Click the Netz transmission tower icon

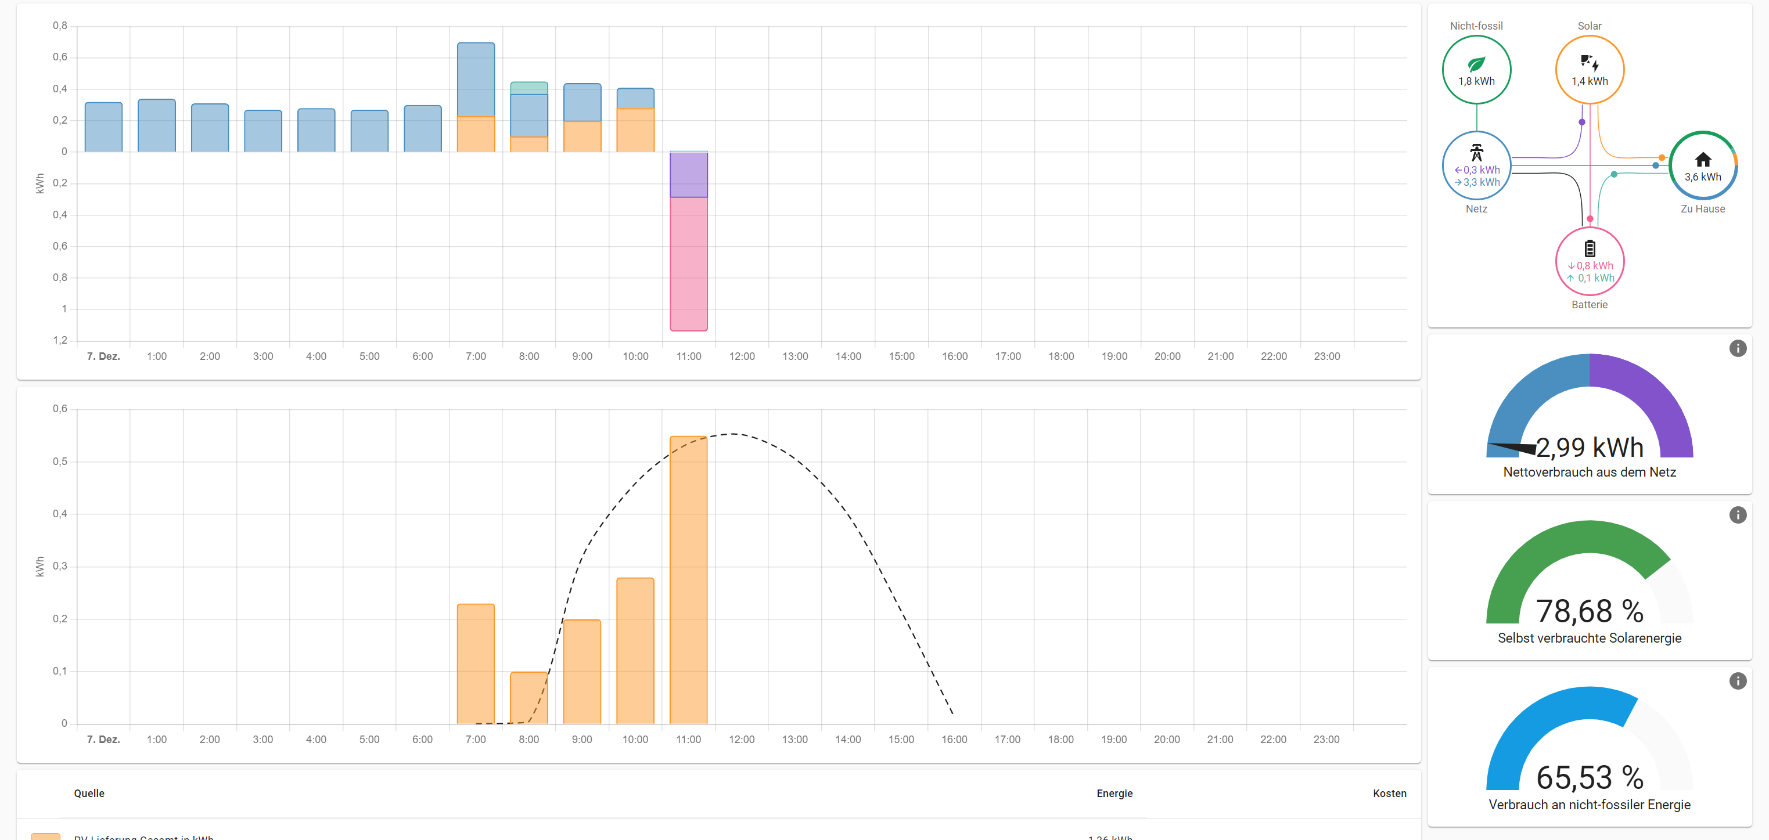point(1476,152)
